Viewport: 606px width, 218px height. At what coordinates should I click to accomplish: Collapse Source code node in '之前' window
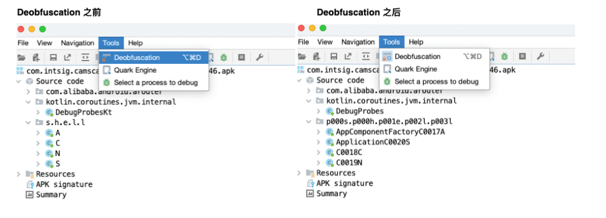[19, 81]
